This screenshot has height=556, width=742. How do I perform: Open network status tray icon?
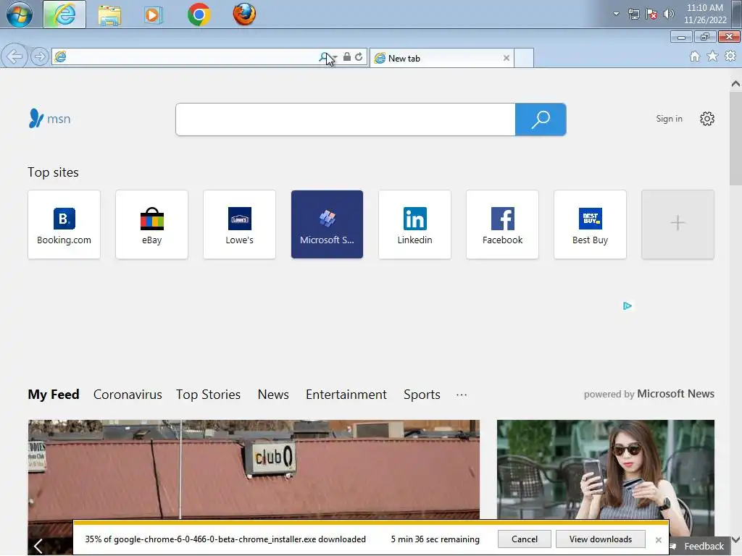point(633,14)
